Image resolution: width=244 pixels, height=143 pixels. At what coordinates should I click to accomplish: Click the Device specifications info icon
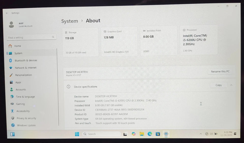coord(68,87)
